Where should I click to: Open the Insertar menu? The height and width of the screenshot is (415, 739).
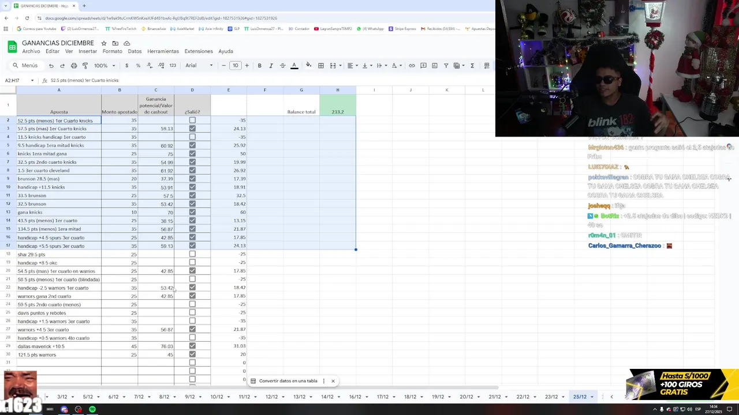[x=88, y=51]
